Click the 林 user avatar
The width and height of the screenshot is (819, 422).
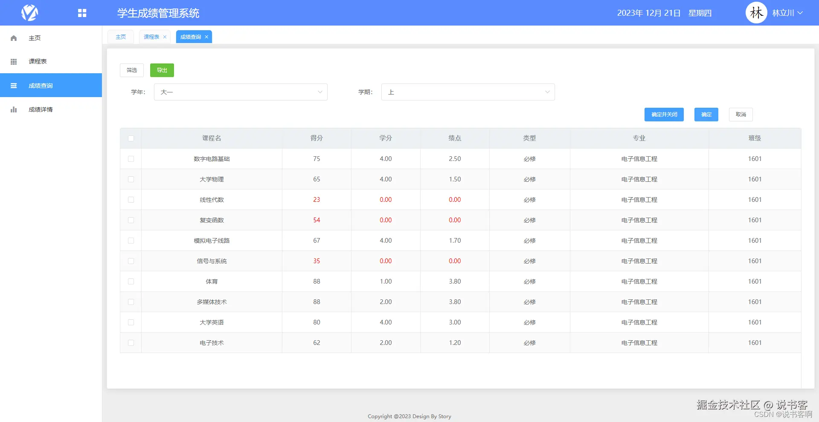pos(756,13)
